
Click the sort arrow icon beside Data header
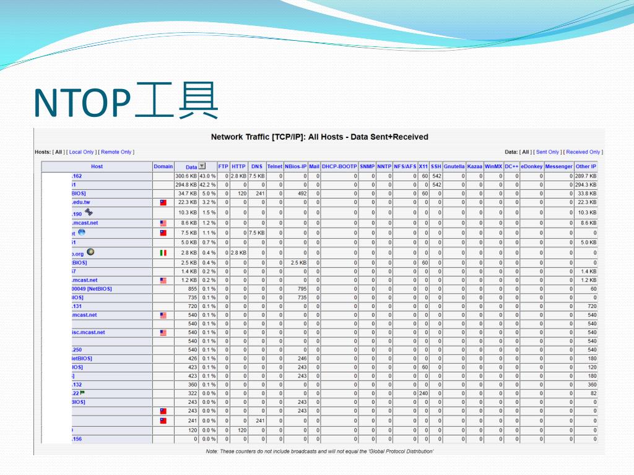pyautogui.click(x=202, y=166)
